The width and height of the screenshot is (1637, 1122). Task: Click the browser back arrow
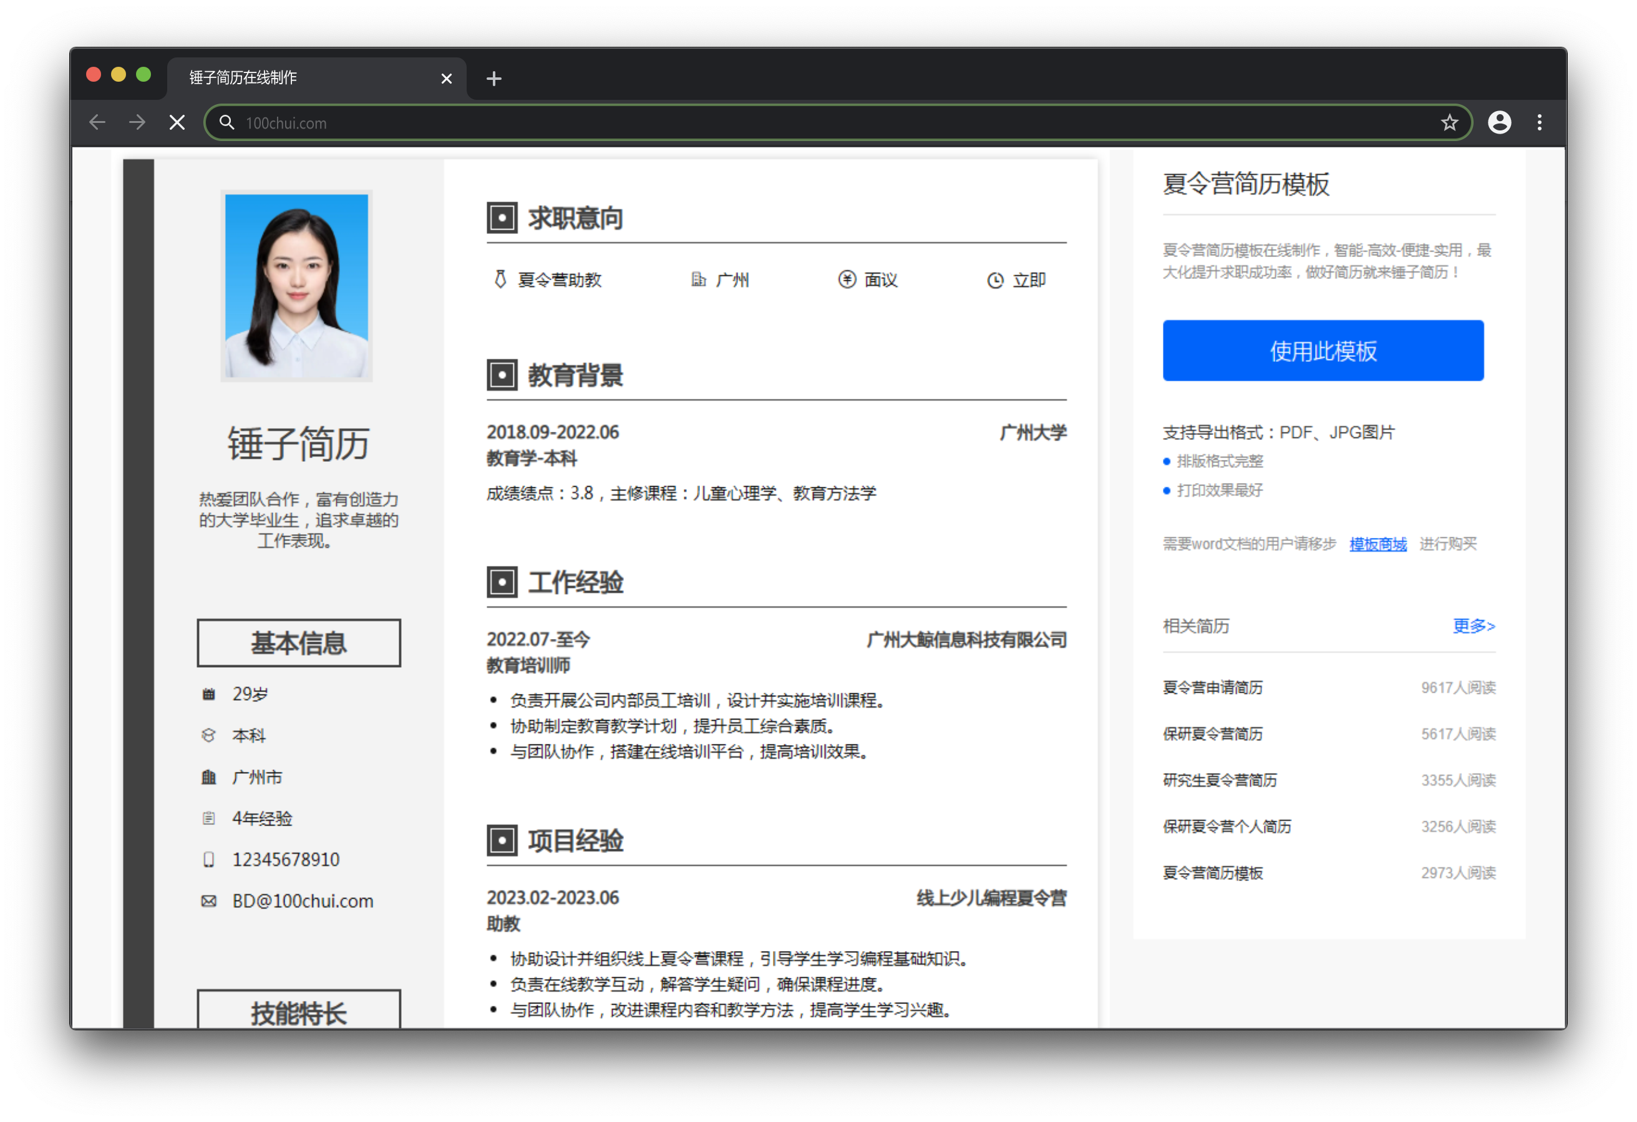click(97, 123)
